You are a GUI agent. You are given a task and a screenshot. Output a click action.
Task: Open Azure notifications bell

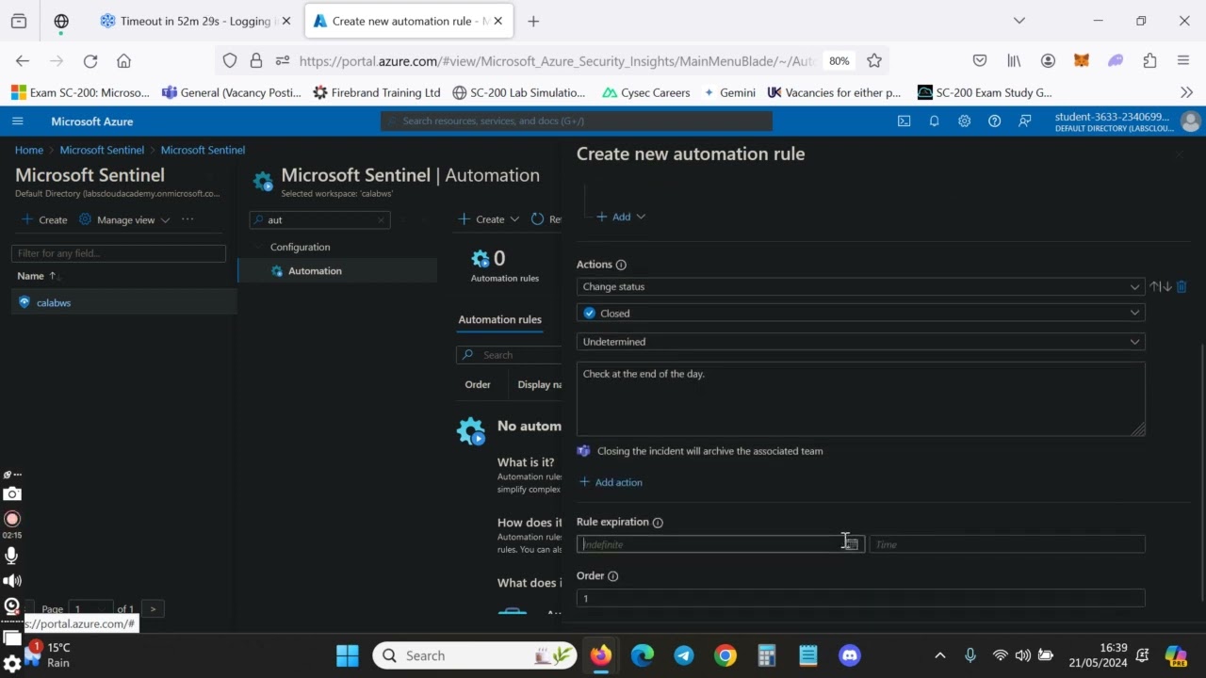[x=934, y=121]
